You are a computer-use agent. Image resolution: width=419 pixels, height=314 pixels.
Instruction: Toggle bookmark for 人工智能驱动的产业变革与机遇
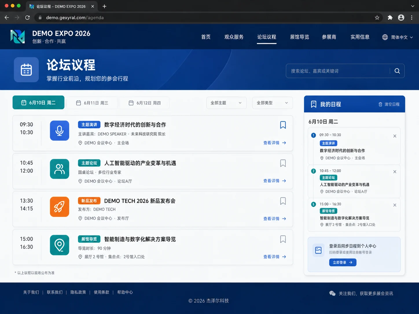point(283,163)
